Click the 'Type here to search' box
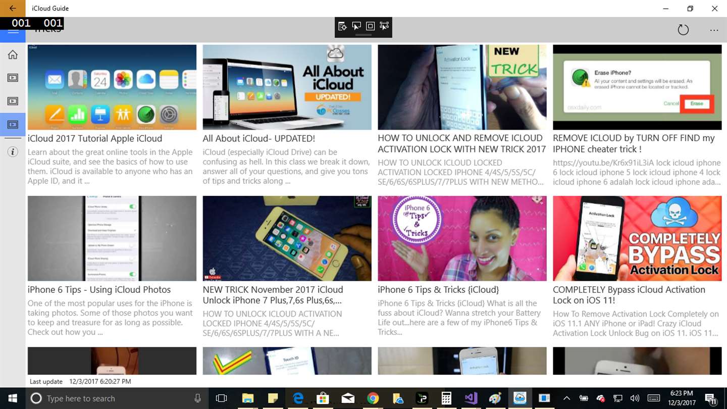Image resolution: width=727 pixels, height=409 pixels. coord(116,398)
